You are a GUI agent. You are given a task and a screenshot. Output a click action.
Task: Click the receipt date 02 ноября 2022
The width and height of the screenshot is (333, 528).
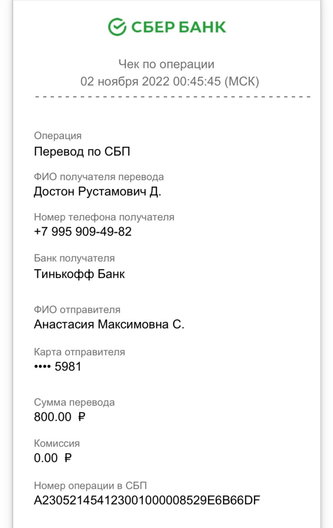tap(125, 81)
